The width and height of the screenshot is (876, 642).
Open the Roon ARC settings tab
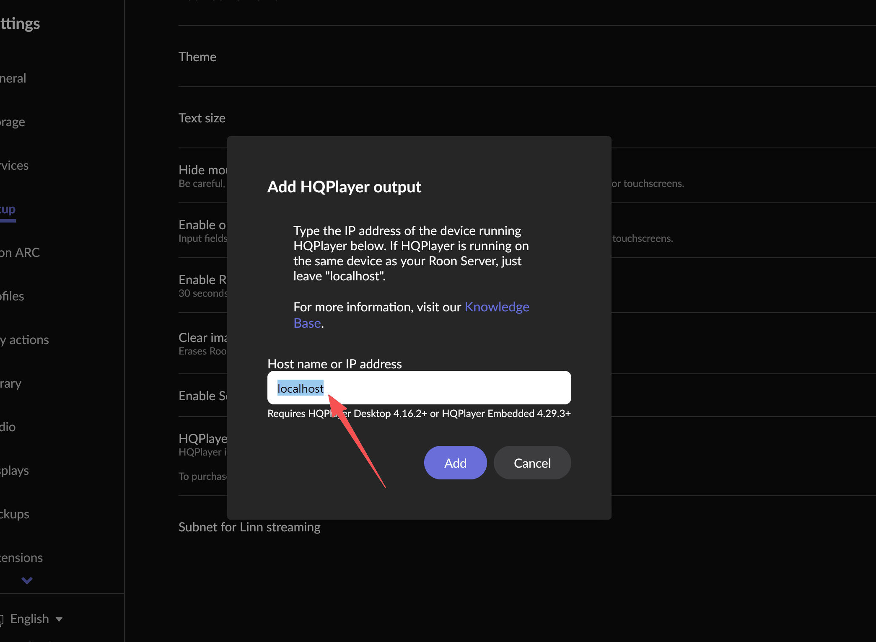pos(20,253)
